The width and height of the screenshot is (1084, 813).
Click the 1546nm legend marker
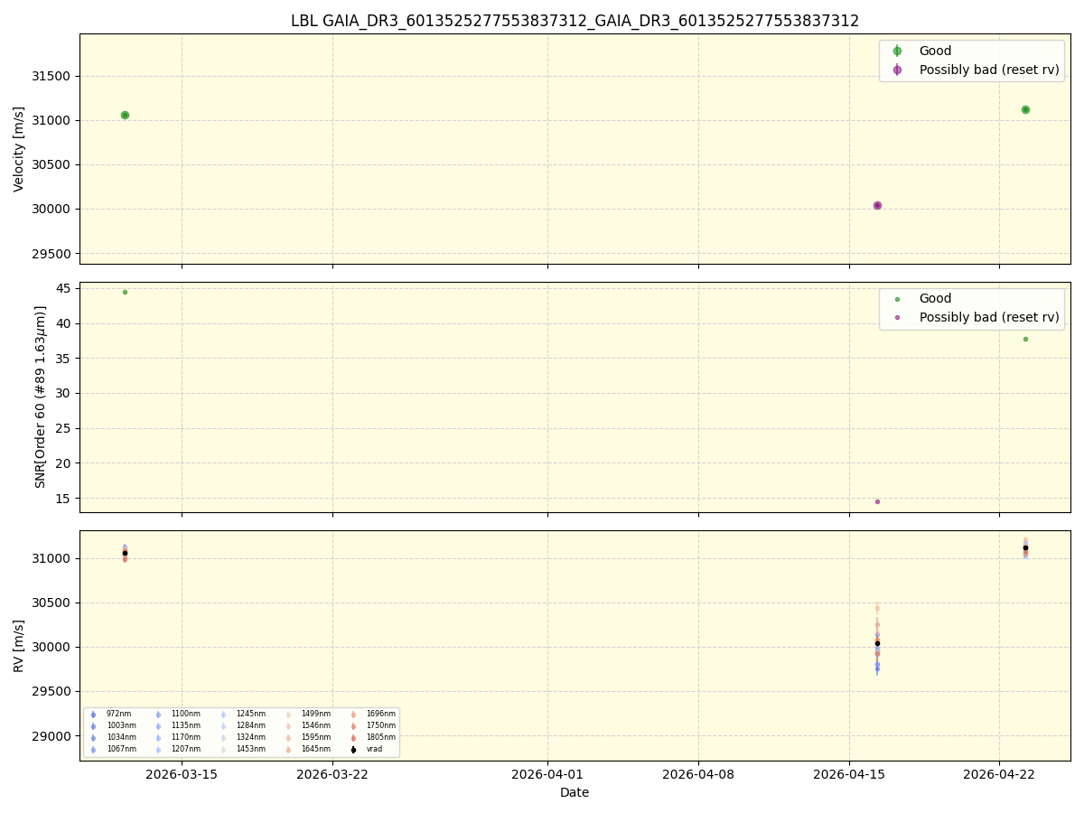coord(288,726)
